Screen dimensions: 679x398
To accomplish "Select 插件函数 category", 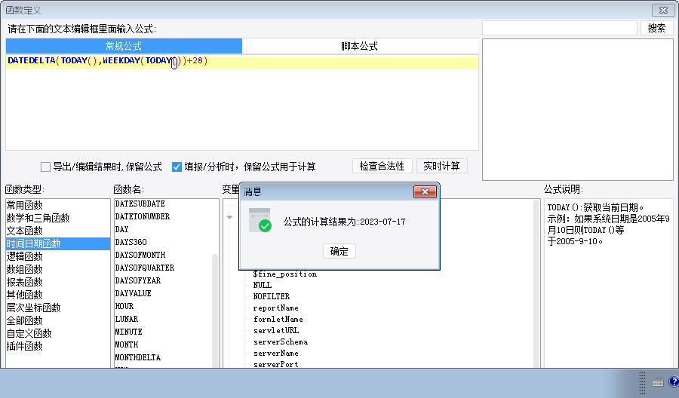I will click(57, 346).
